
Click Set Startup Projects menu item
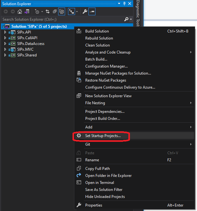(134, 136)
